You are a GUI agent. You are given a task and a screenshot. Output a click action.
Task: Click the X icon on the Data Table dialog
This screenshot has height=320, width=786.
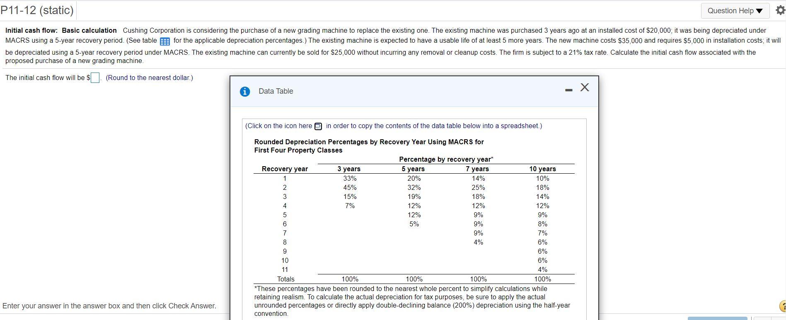pyautogui.click(x=584, y=87)
